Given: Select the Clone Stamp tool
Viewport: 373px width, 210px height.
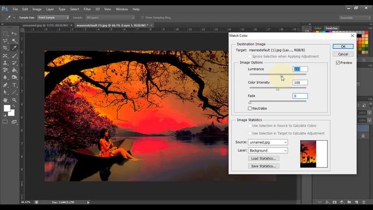Looking at the screenshot, I should tap(5, 63).
